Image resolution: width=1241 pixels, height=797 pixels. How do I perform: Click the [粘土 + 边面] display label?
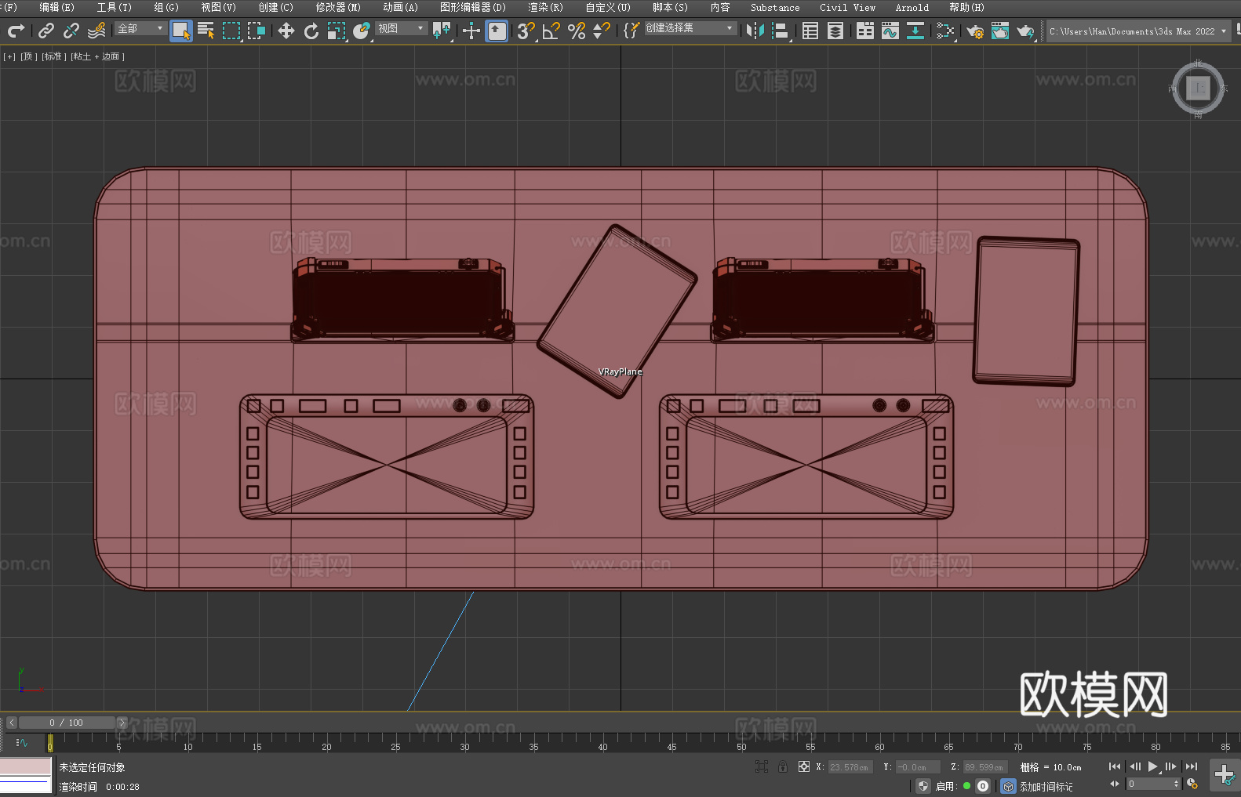pyautogui.click(x=97, y=56)
